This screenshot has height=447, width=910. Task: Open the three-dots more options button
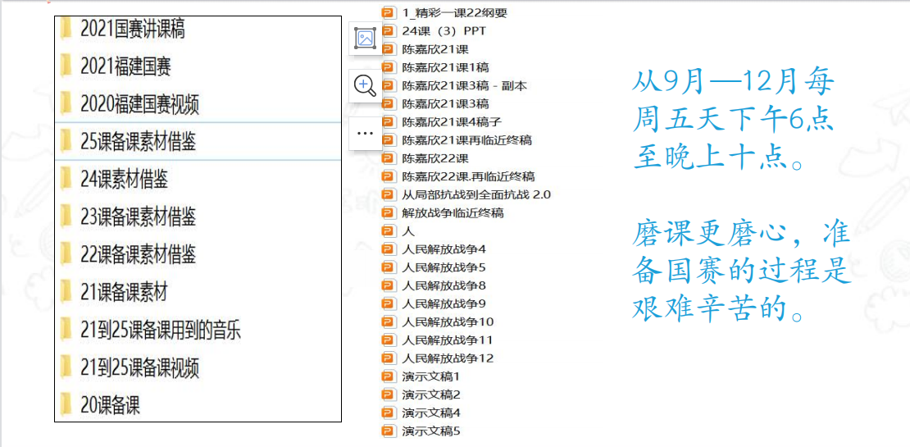coord(365,133)
